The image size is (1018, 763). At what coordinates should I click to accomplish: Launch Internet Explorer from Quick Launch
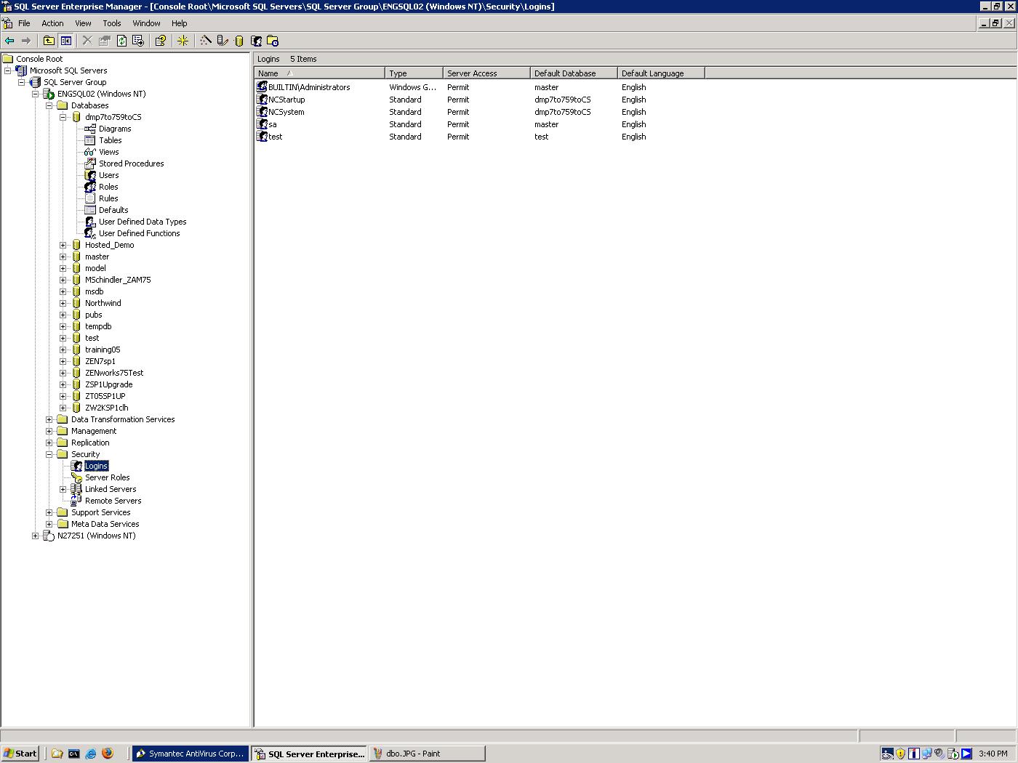(91, 754)
